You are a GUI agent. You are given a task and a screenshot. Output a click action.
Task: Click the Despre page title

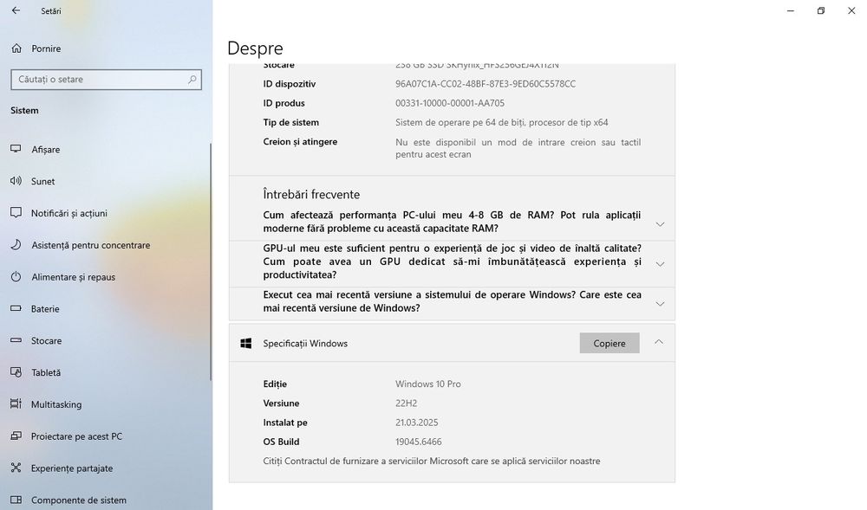point(255,48)
